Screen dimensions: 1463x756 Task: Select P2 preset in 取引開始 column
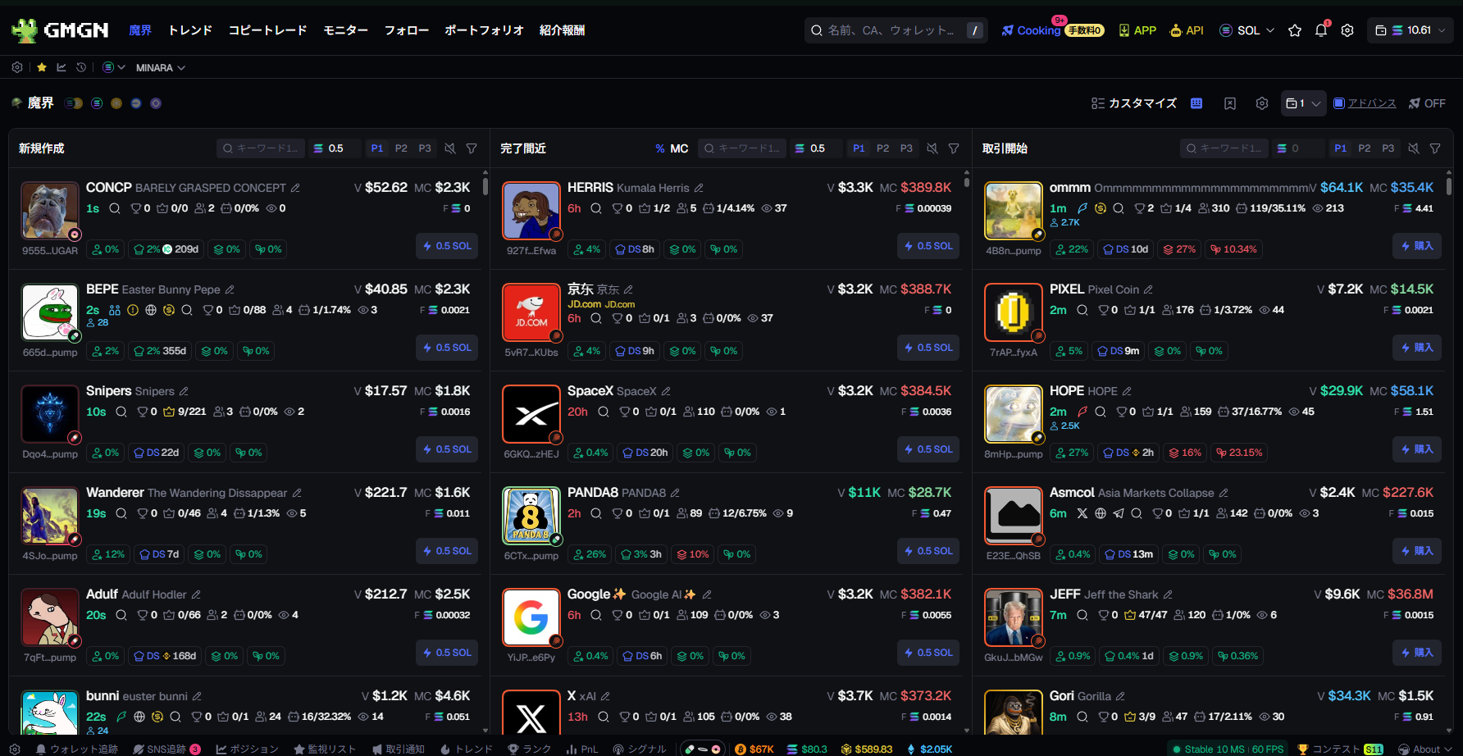pos(1365,148)
